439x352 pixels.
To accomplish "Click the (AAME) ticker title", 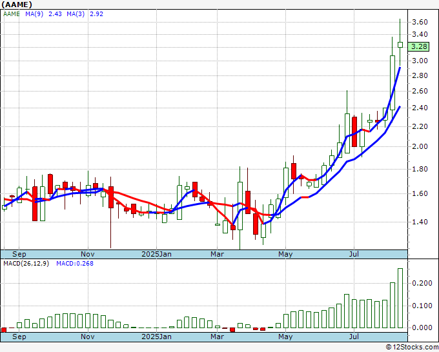I will (x=17, y=5).
